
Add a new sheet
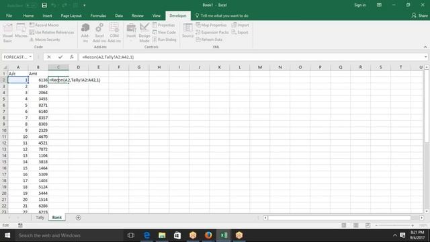coord(78,218)
